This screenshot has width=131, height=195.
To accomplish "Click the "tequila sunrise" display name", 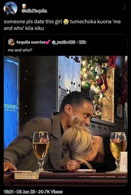I will [31, 42].
